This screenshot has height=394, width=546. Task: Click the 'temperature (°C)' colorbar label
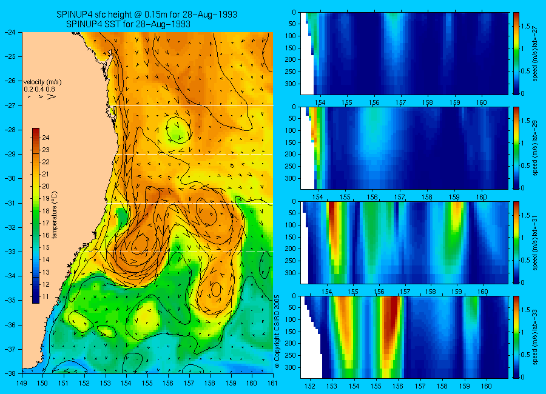click(x=55, y=215)
